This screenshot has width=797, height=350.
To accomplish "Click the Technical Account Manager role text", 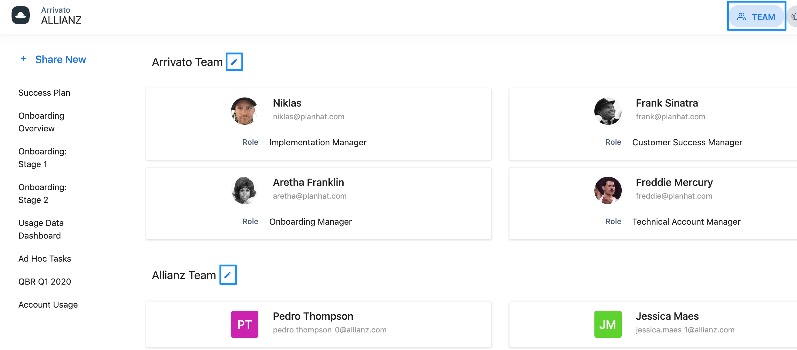I will pyautogui.click(x=686, y=222).
